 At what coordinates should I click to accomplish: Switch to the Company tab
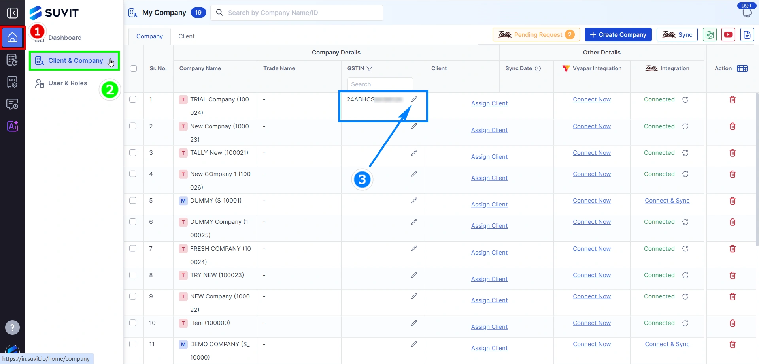(x=149, y=36)
